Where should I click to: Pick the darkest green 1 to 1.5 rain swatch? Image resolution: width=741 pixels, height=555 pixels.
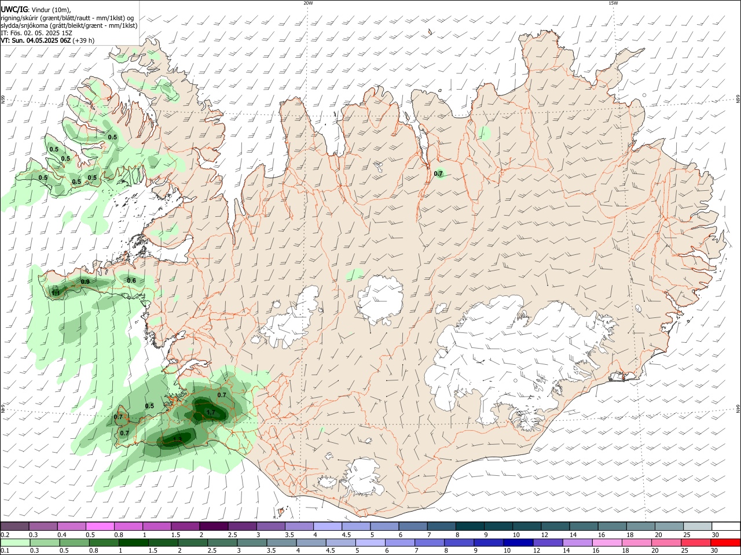[x=134, y=542]
